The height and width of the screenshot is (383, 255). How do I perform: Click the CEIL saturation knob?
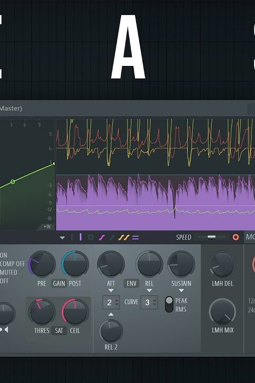(x=75, y=312)
